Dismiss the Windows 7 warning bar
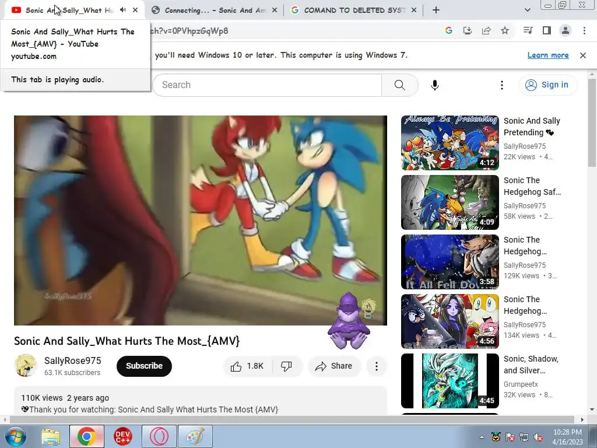Viewport: 597px width, 448px height. pos(582,55)
